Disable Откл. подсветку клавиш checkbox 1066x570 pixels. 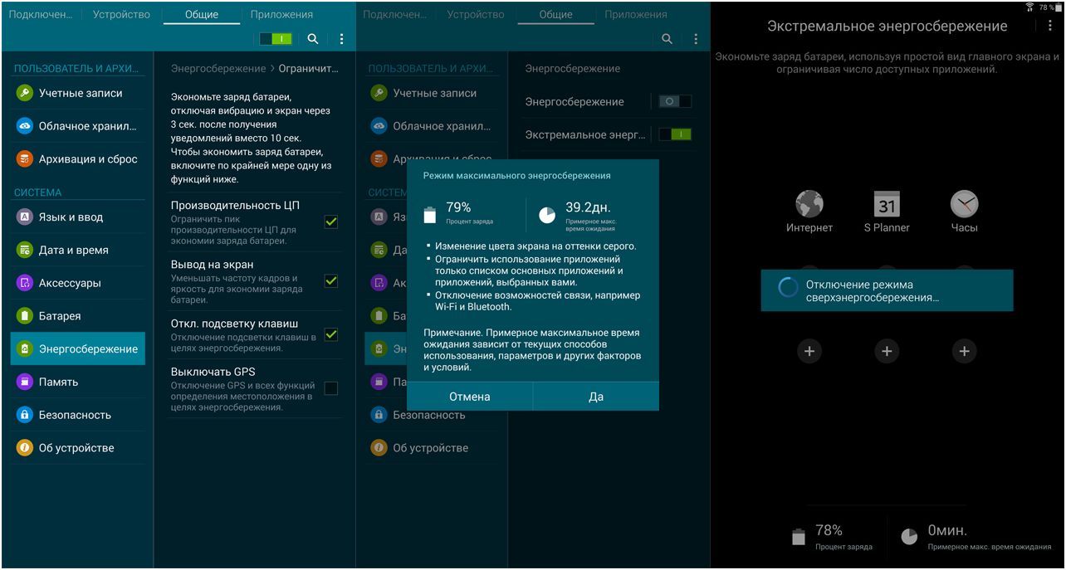pos(330,335)
